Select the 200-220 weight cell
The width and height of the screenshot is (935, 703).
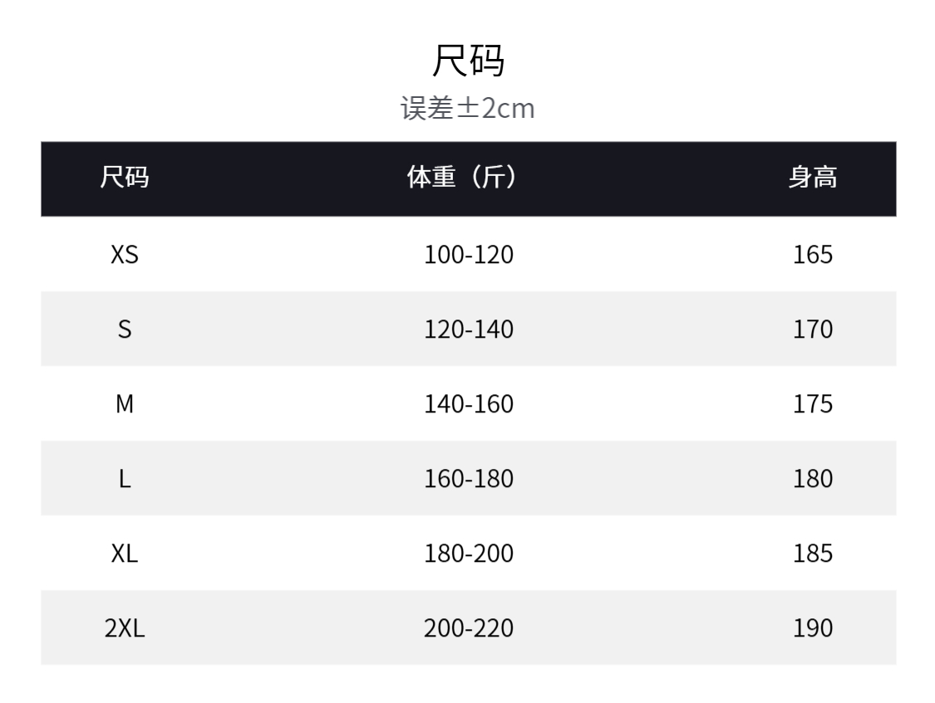coord(469,628)
